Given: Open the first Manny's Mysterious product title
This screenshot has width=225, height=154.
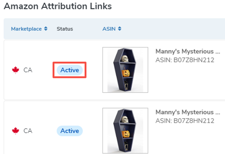Looking at the screenshot, I should [x=187, y=51].
